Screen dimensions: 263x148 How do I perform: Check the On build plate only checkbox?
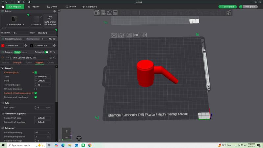tap(36, 89)
